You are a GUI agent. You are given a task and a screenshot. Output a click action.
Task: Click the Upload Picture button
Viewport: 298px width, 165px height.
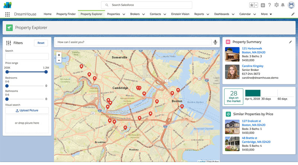click(27, 110)
